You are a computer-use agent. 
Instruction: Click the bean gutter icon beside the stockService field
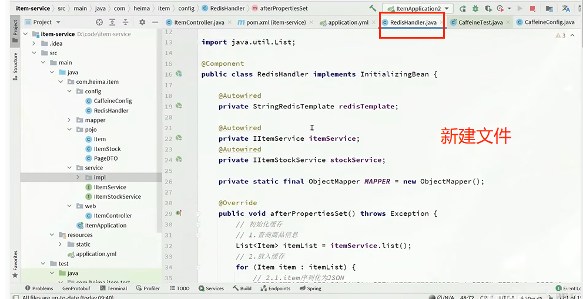[x=179, y=159]
